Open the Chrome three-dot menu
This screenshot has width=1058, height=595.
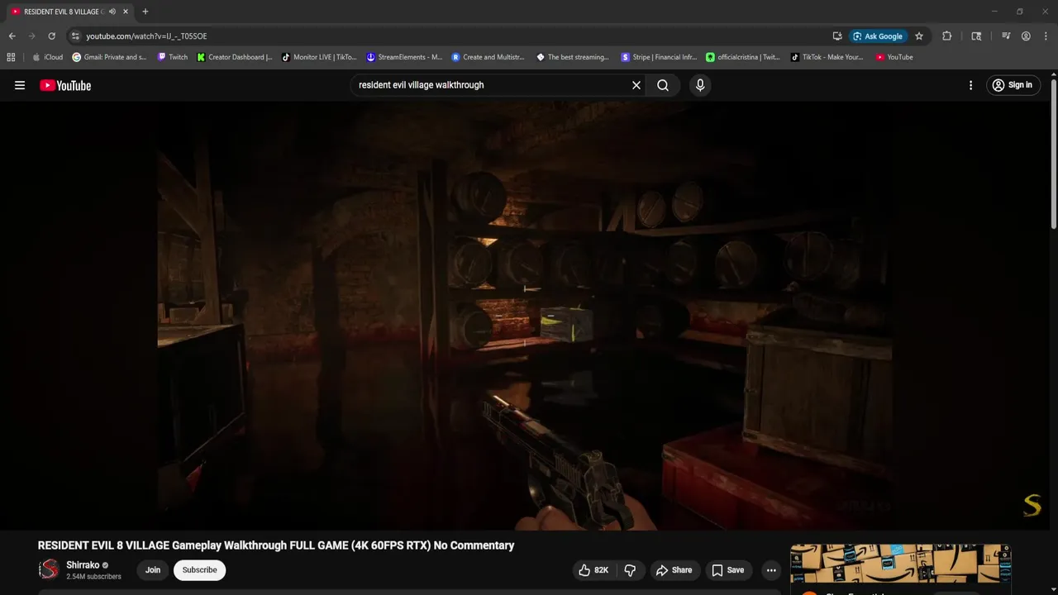point(1045,36)
